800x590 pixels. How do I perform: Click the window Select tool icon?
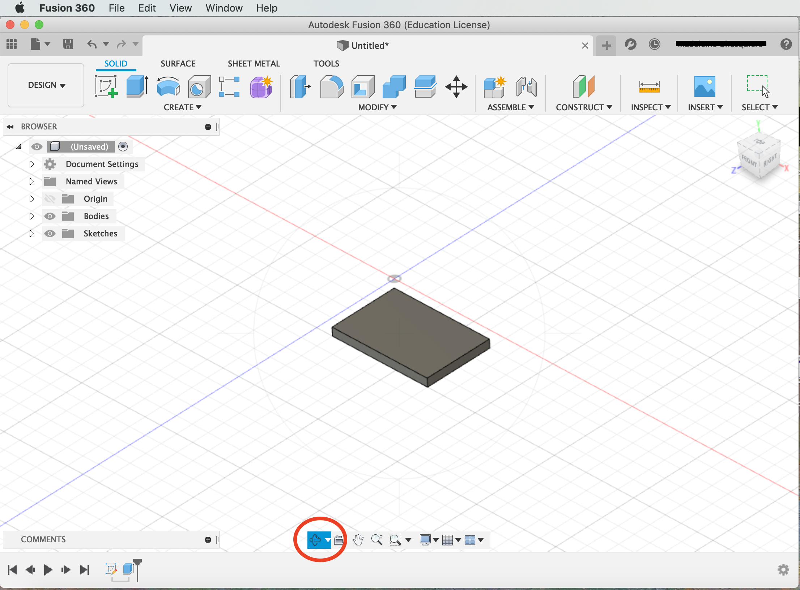click(x=758, y=86)
